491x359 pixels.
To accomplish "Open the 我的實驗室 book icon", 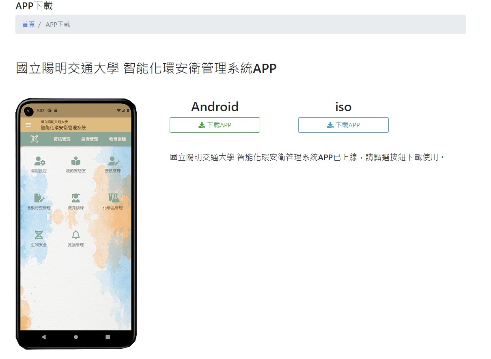I will 76,161.
